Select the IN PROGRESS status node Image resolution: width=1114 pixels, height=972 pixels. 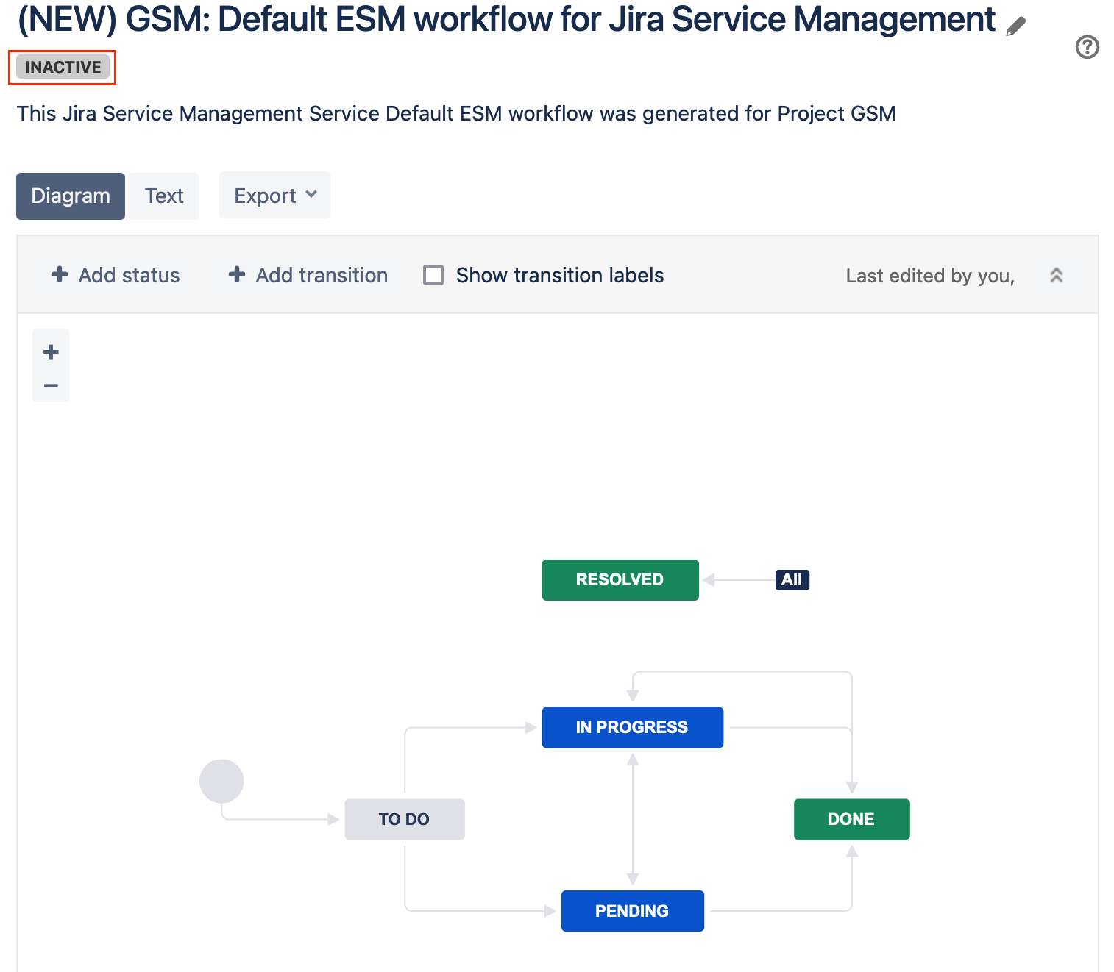point(633,728)
